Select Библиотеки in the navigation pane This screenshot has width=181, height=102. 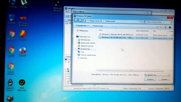point(84,40)
